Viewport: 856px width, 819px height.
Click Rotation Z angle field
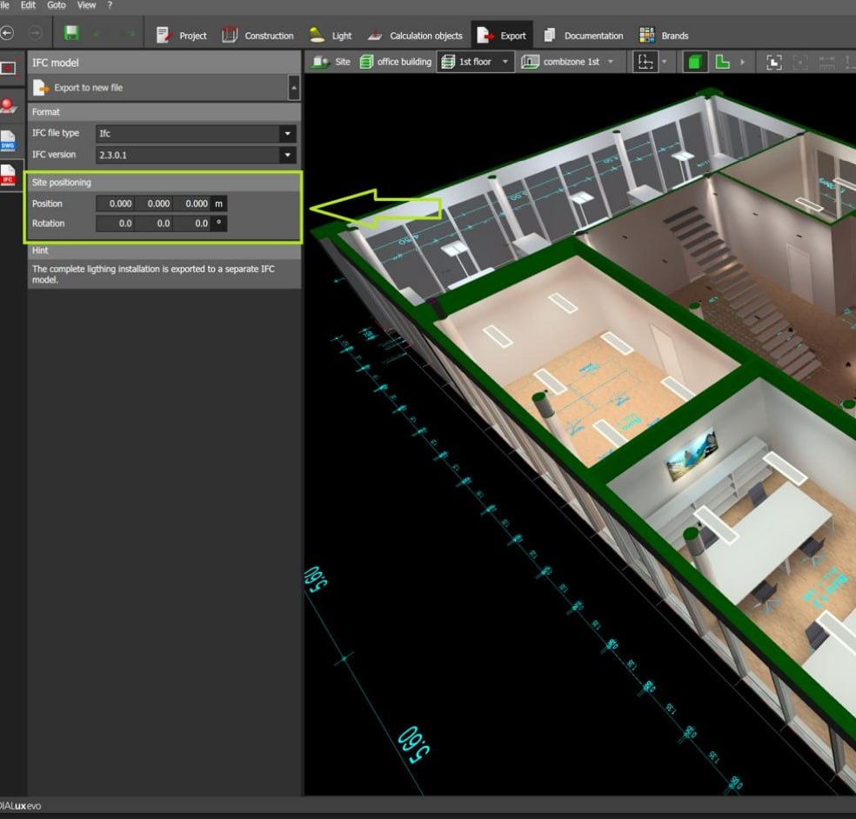coord(191,223)
